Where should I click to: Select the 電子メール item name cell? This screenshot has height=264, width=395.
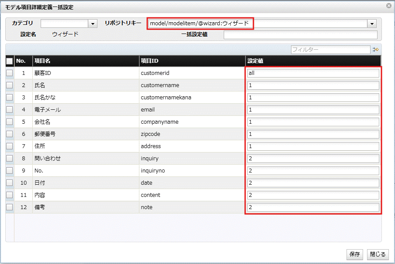pos(86,109)
